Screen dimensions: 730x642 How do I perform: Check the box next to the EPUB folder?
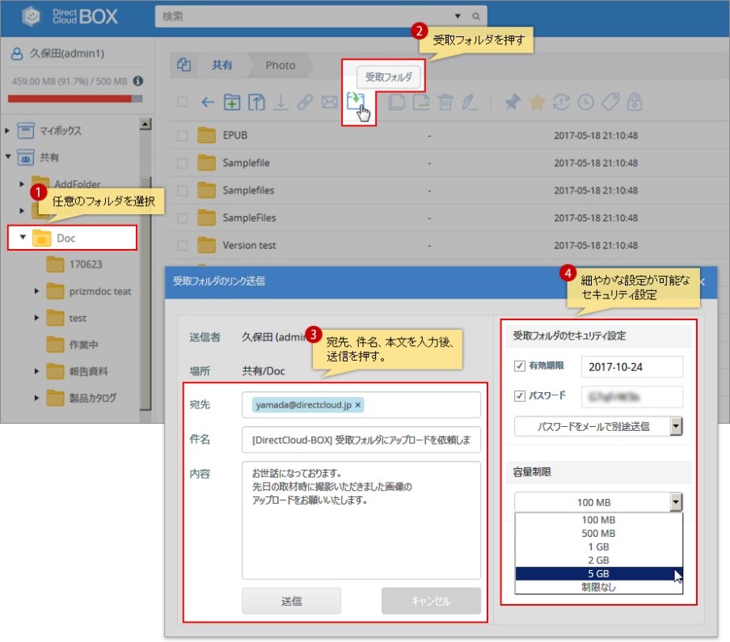[183, 135]
